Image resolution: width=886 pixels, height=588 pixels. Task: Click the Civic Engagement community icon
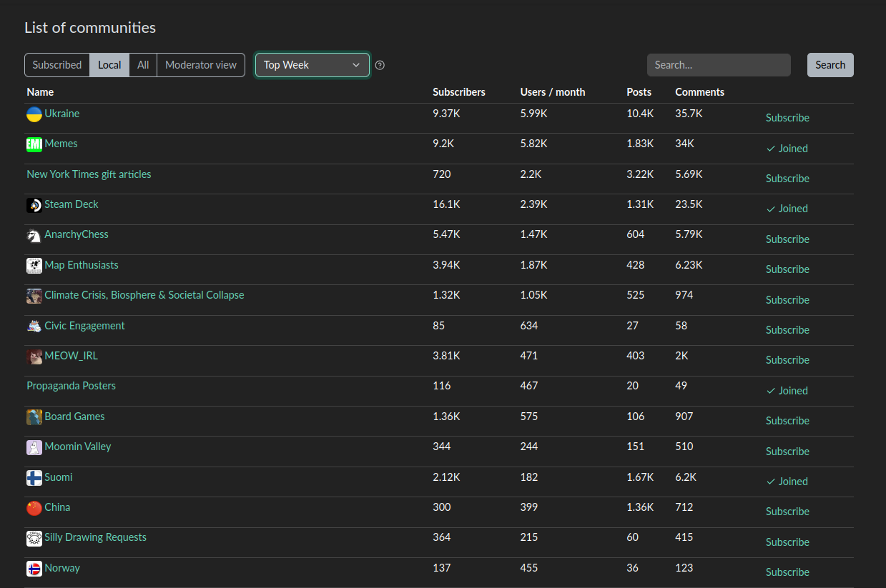pos(34,327)
